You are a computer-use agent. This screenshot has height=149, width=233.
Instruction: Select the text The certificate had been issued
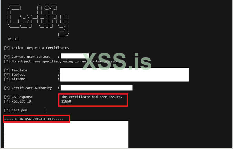[92, 97]
